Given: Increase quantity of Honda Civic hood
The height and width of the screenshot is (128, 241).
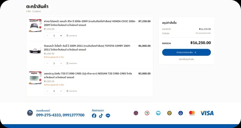Looking at the screenshot, I should [x=61, y=36].
